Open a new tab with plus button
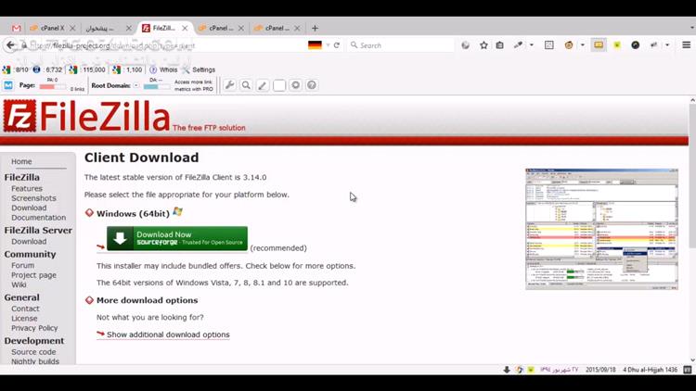 coord(315,28)
